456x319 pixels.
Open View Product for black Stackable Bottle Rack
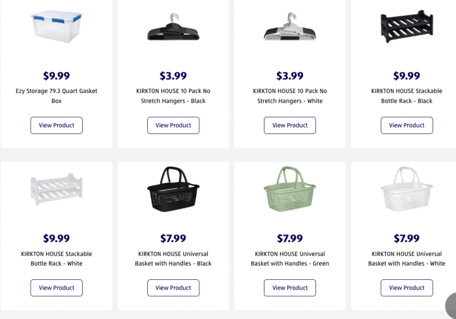click(x=406, y=125)
